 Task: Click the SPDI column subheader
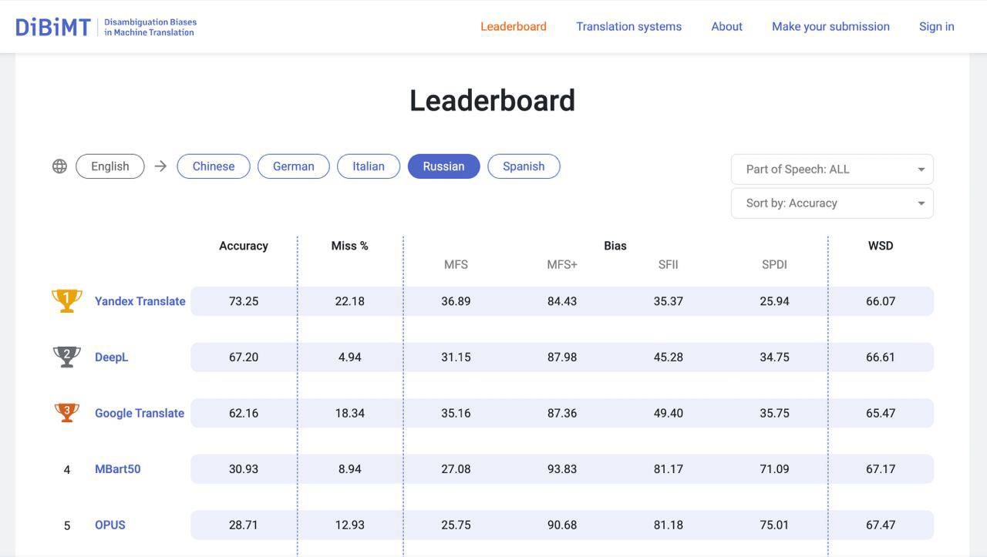click(x=775, y=264)
